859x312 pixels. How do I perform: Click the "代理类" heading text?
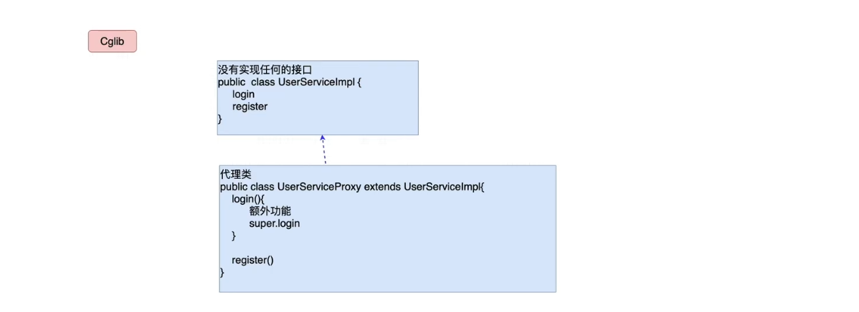[x=236, y=175]
